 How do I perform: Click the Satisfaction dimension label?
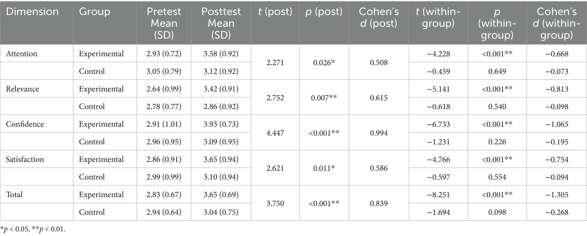25,159
